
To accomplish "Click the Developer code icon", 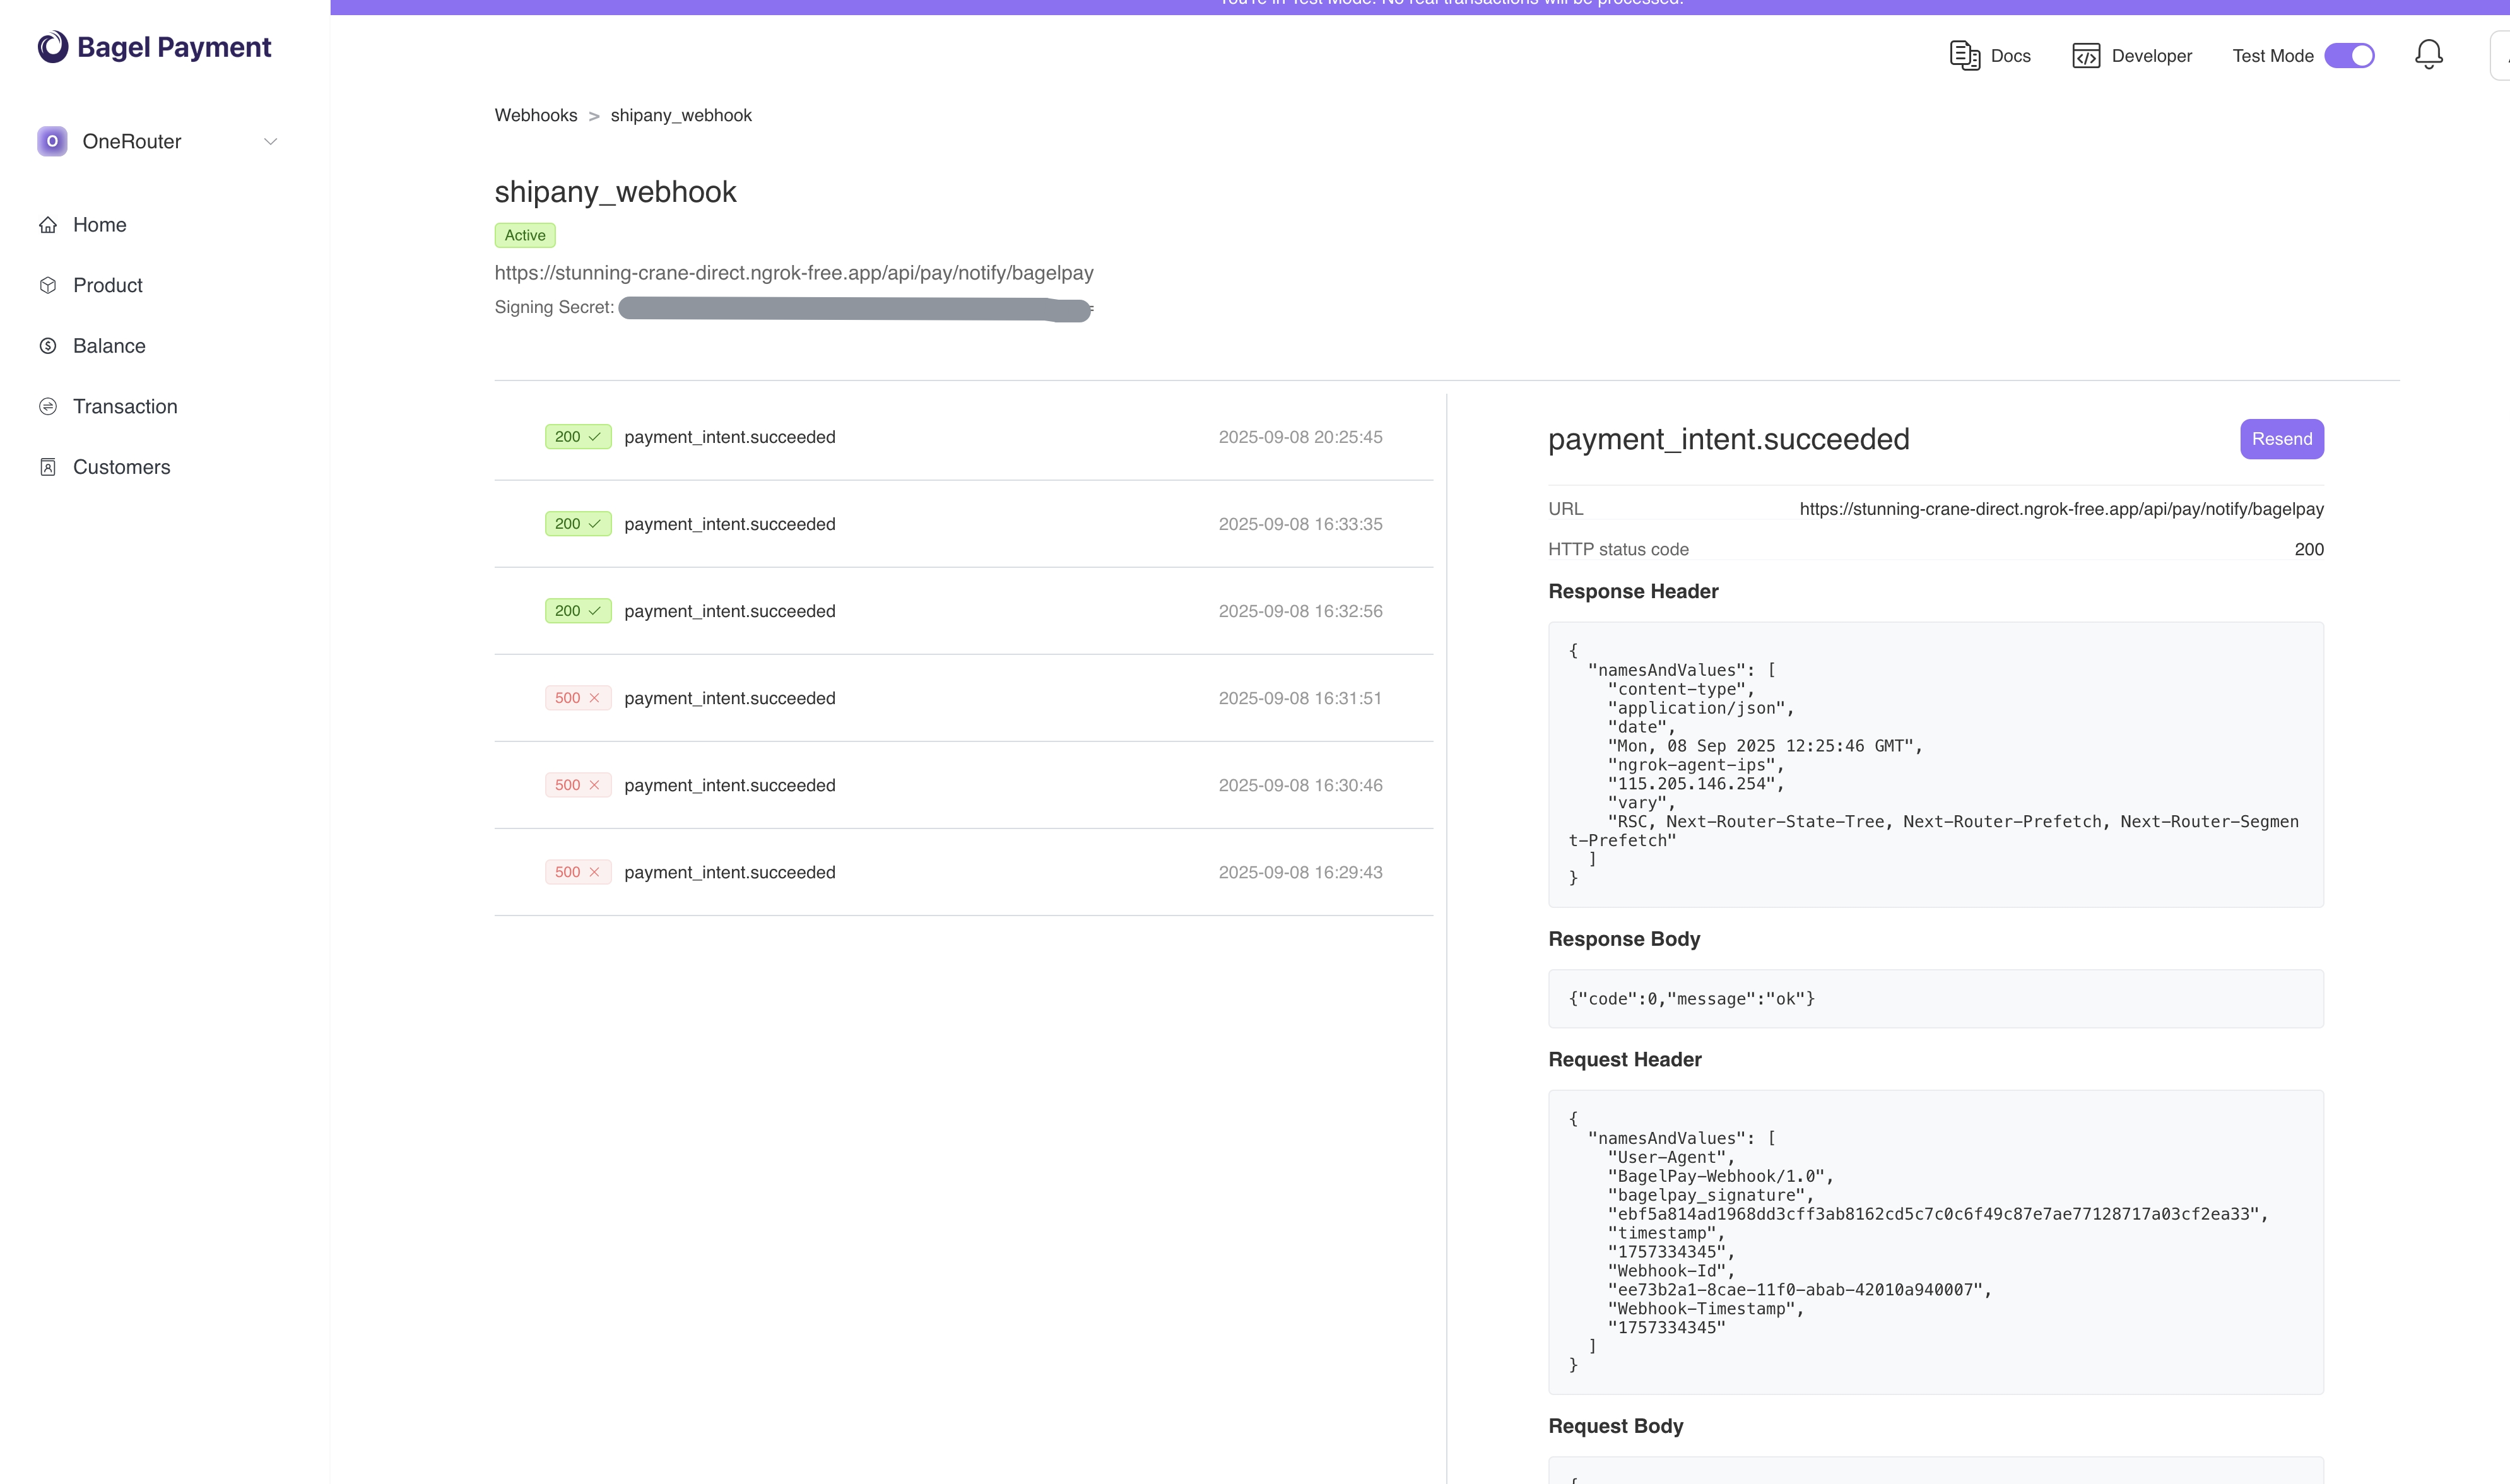I will pyautogui.click(x=2086, y=55).
